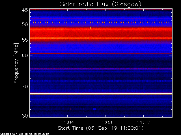Click the 60 frequency tick label
This screenshot has width=181, height=135.
click(x=25, y=55)
